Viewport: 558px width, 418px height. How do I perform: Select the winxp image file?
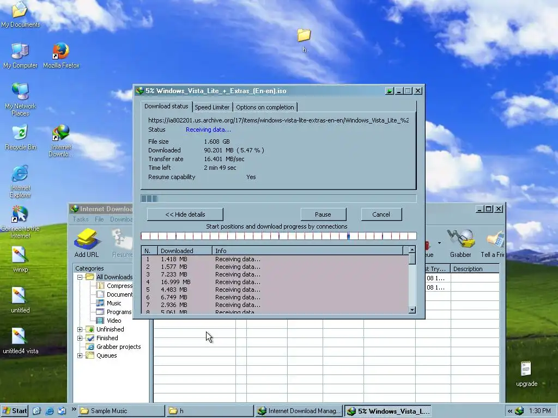pos(20,260)
